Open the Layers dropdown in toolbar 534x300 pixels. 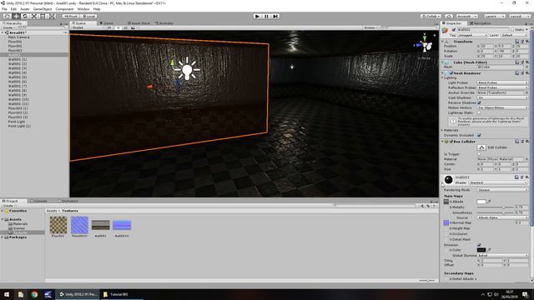[x=494, y=17]
